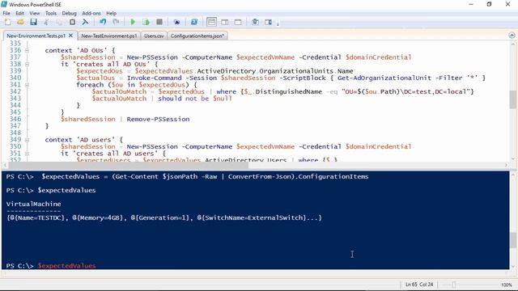This screenshot has height=291, width=518.
Task: Open toolbar options overflow arrow
Action: 278,24
